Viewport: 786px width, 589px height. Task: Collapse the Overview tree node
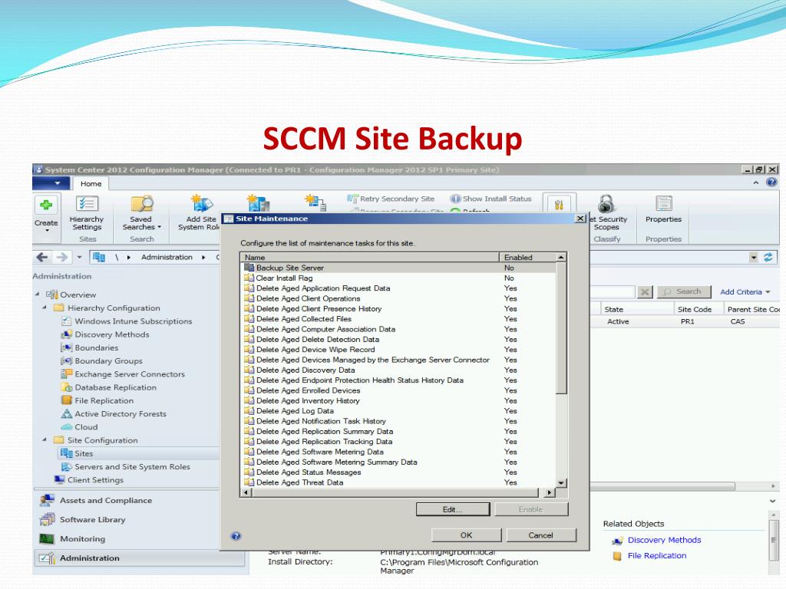[x=38, y=294]
